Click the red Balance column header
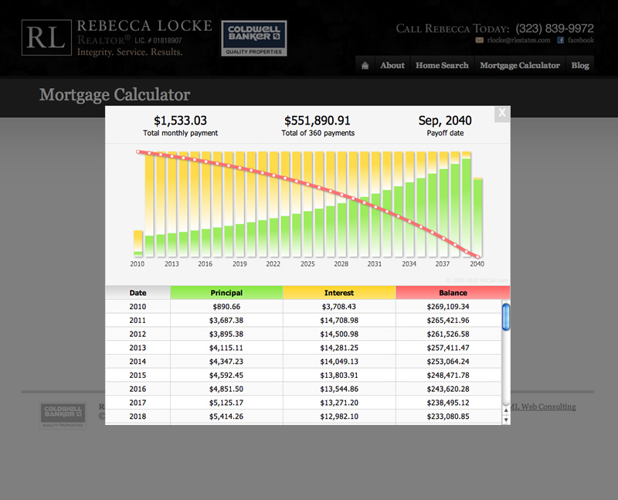618x500 pixels. 453,293
